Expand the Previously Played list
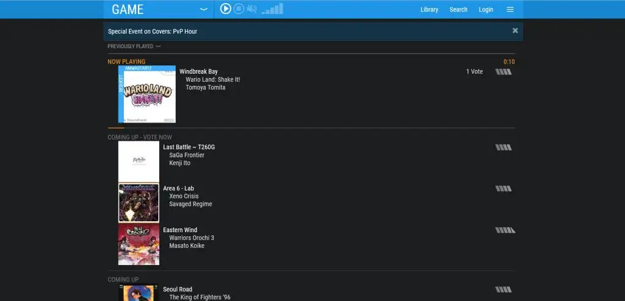Screen dimensions: 625x301 pos(134,46)
